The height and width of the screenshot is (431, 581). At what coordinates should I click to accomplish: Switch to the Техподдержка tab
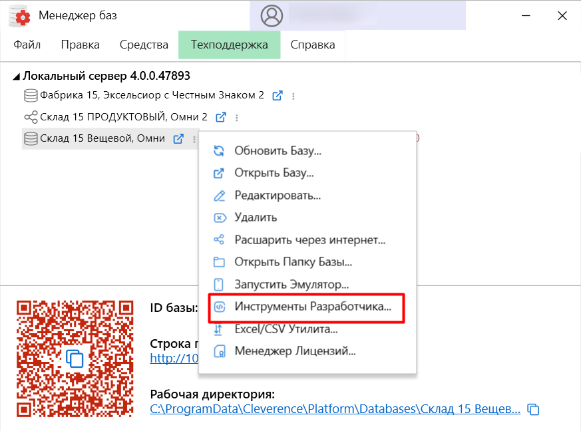[x=229, y=45]
